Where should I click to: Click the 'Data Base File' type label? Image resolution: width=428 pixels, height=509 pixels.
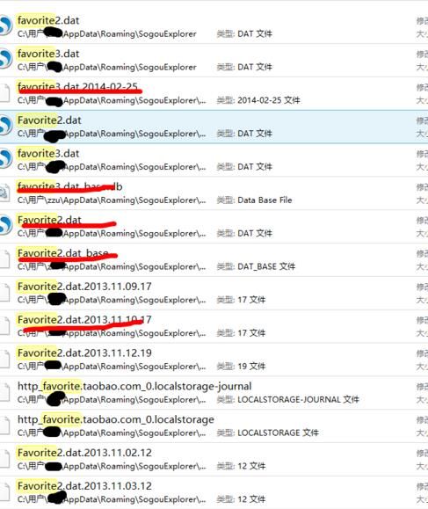click(265, 200)
